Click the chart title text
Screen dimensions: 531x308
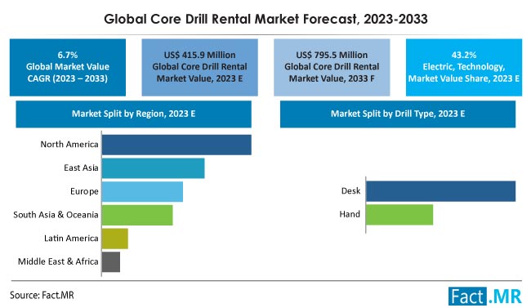265,19
